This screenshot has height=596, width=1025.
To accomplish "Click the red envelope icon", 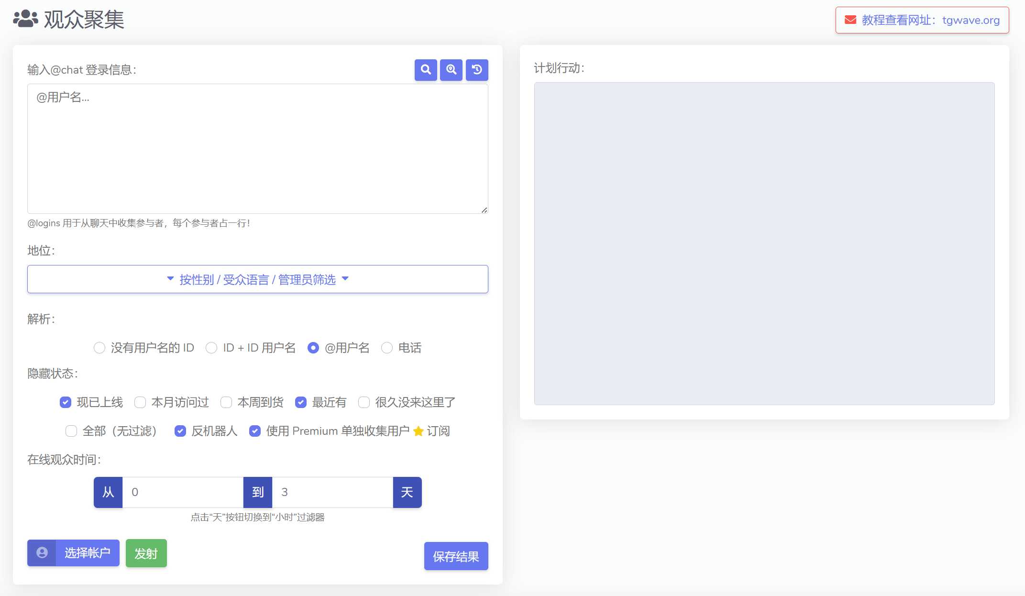I will pyautogui.click(x=850, y=20).
